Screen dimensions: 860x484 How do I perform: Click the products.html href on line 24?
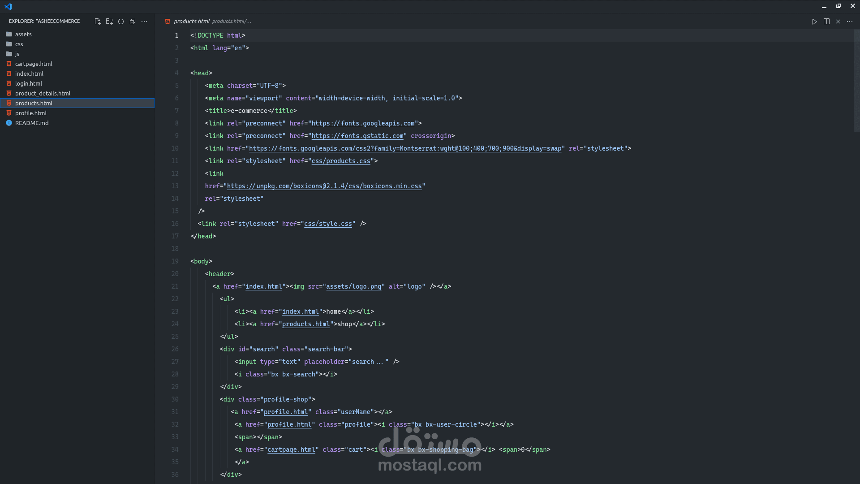click(x=306, y=324)
